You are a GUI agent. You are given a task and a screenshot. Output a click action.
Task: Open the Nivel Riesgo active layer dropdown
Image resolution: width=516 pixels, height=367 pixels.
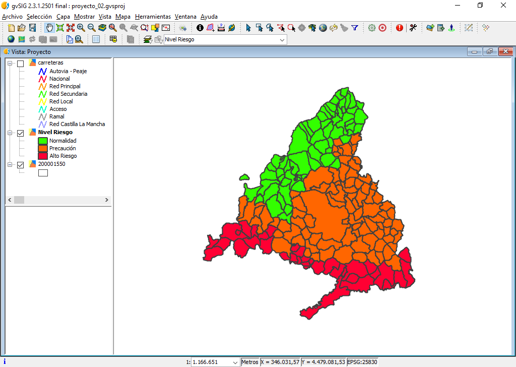[x=282, y=40]
